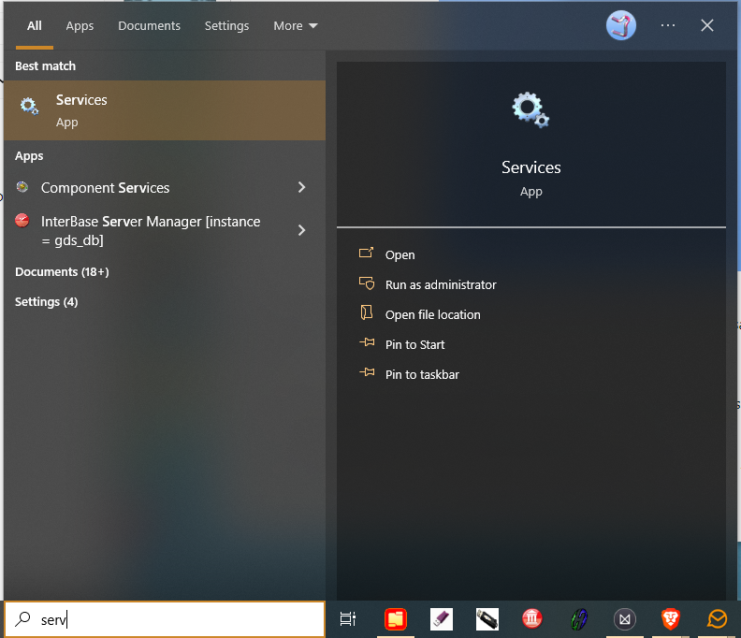Switch to the Documents tab
The image size is (741, 638).
150,25
